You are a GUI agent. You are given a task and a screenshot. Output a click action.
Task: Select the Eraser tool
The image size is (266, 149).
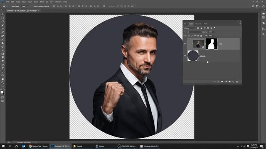point(2,50)
